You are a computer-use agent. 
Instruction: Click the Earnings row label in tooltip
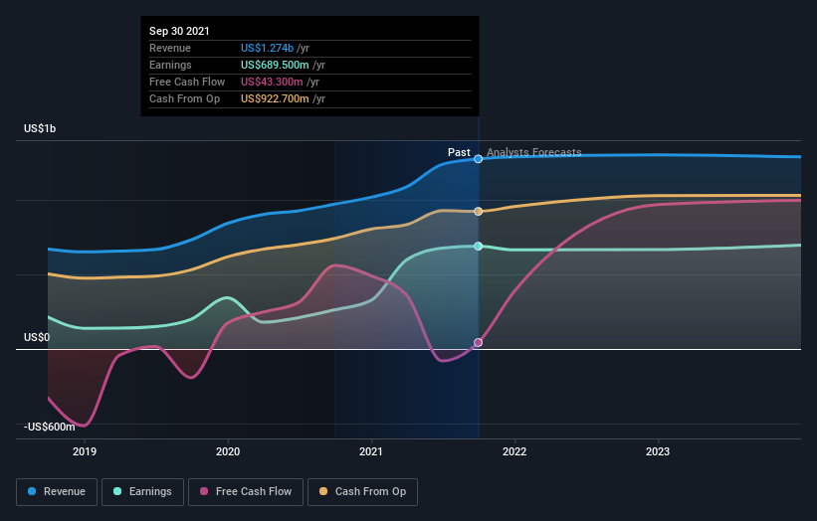170,65
